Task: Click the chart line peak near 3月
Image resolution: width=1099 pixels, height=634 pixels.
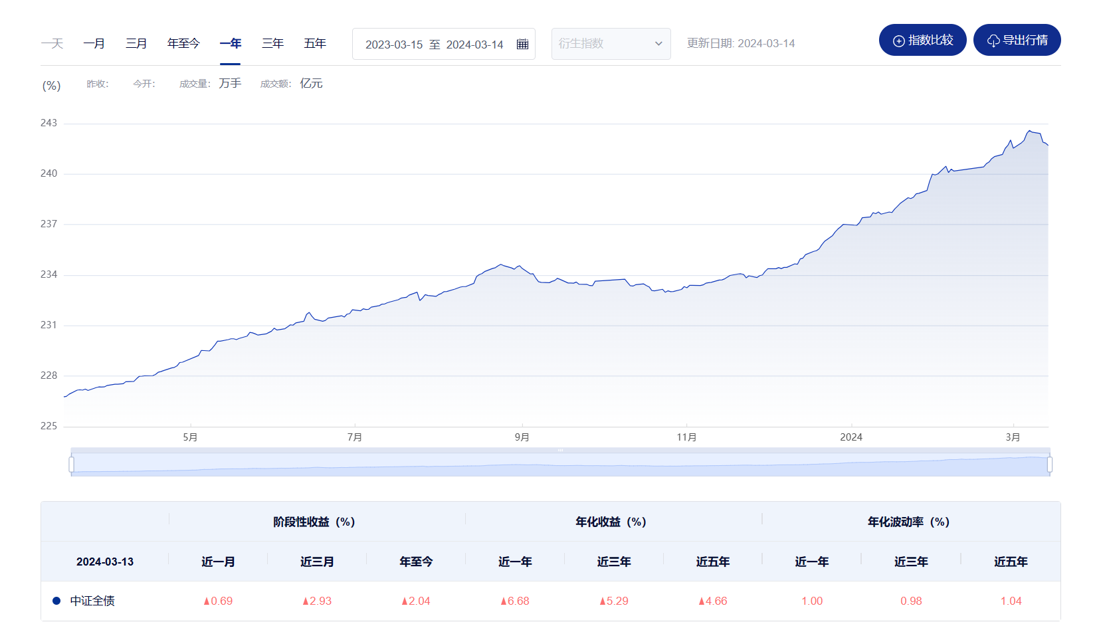Action: (x=1029, y=131)
